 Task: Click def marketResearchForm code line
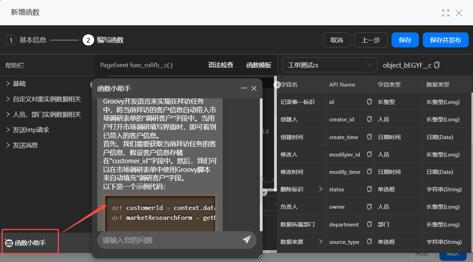coord(163,218)
